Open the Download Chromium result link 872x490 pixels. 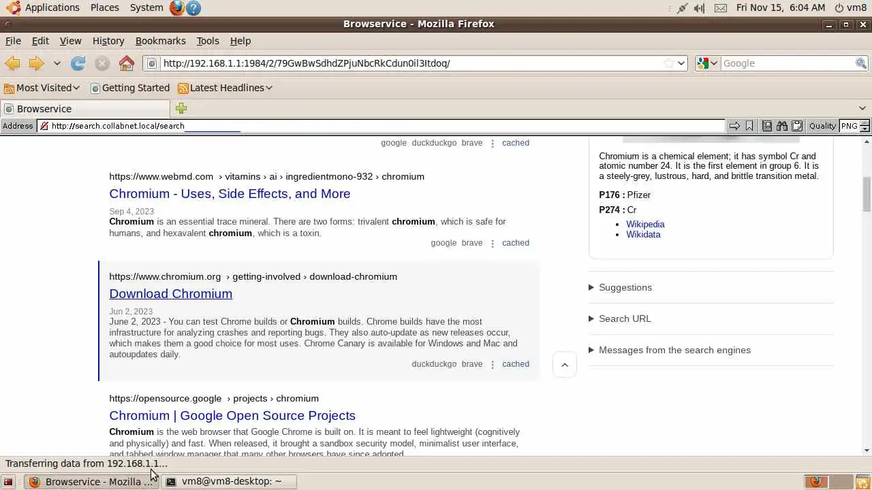(x=170, y=293)
